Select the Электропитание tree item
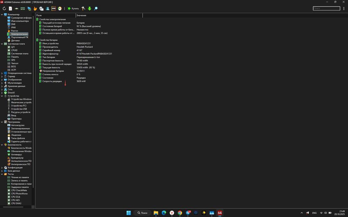 tap(17, 34)
